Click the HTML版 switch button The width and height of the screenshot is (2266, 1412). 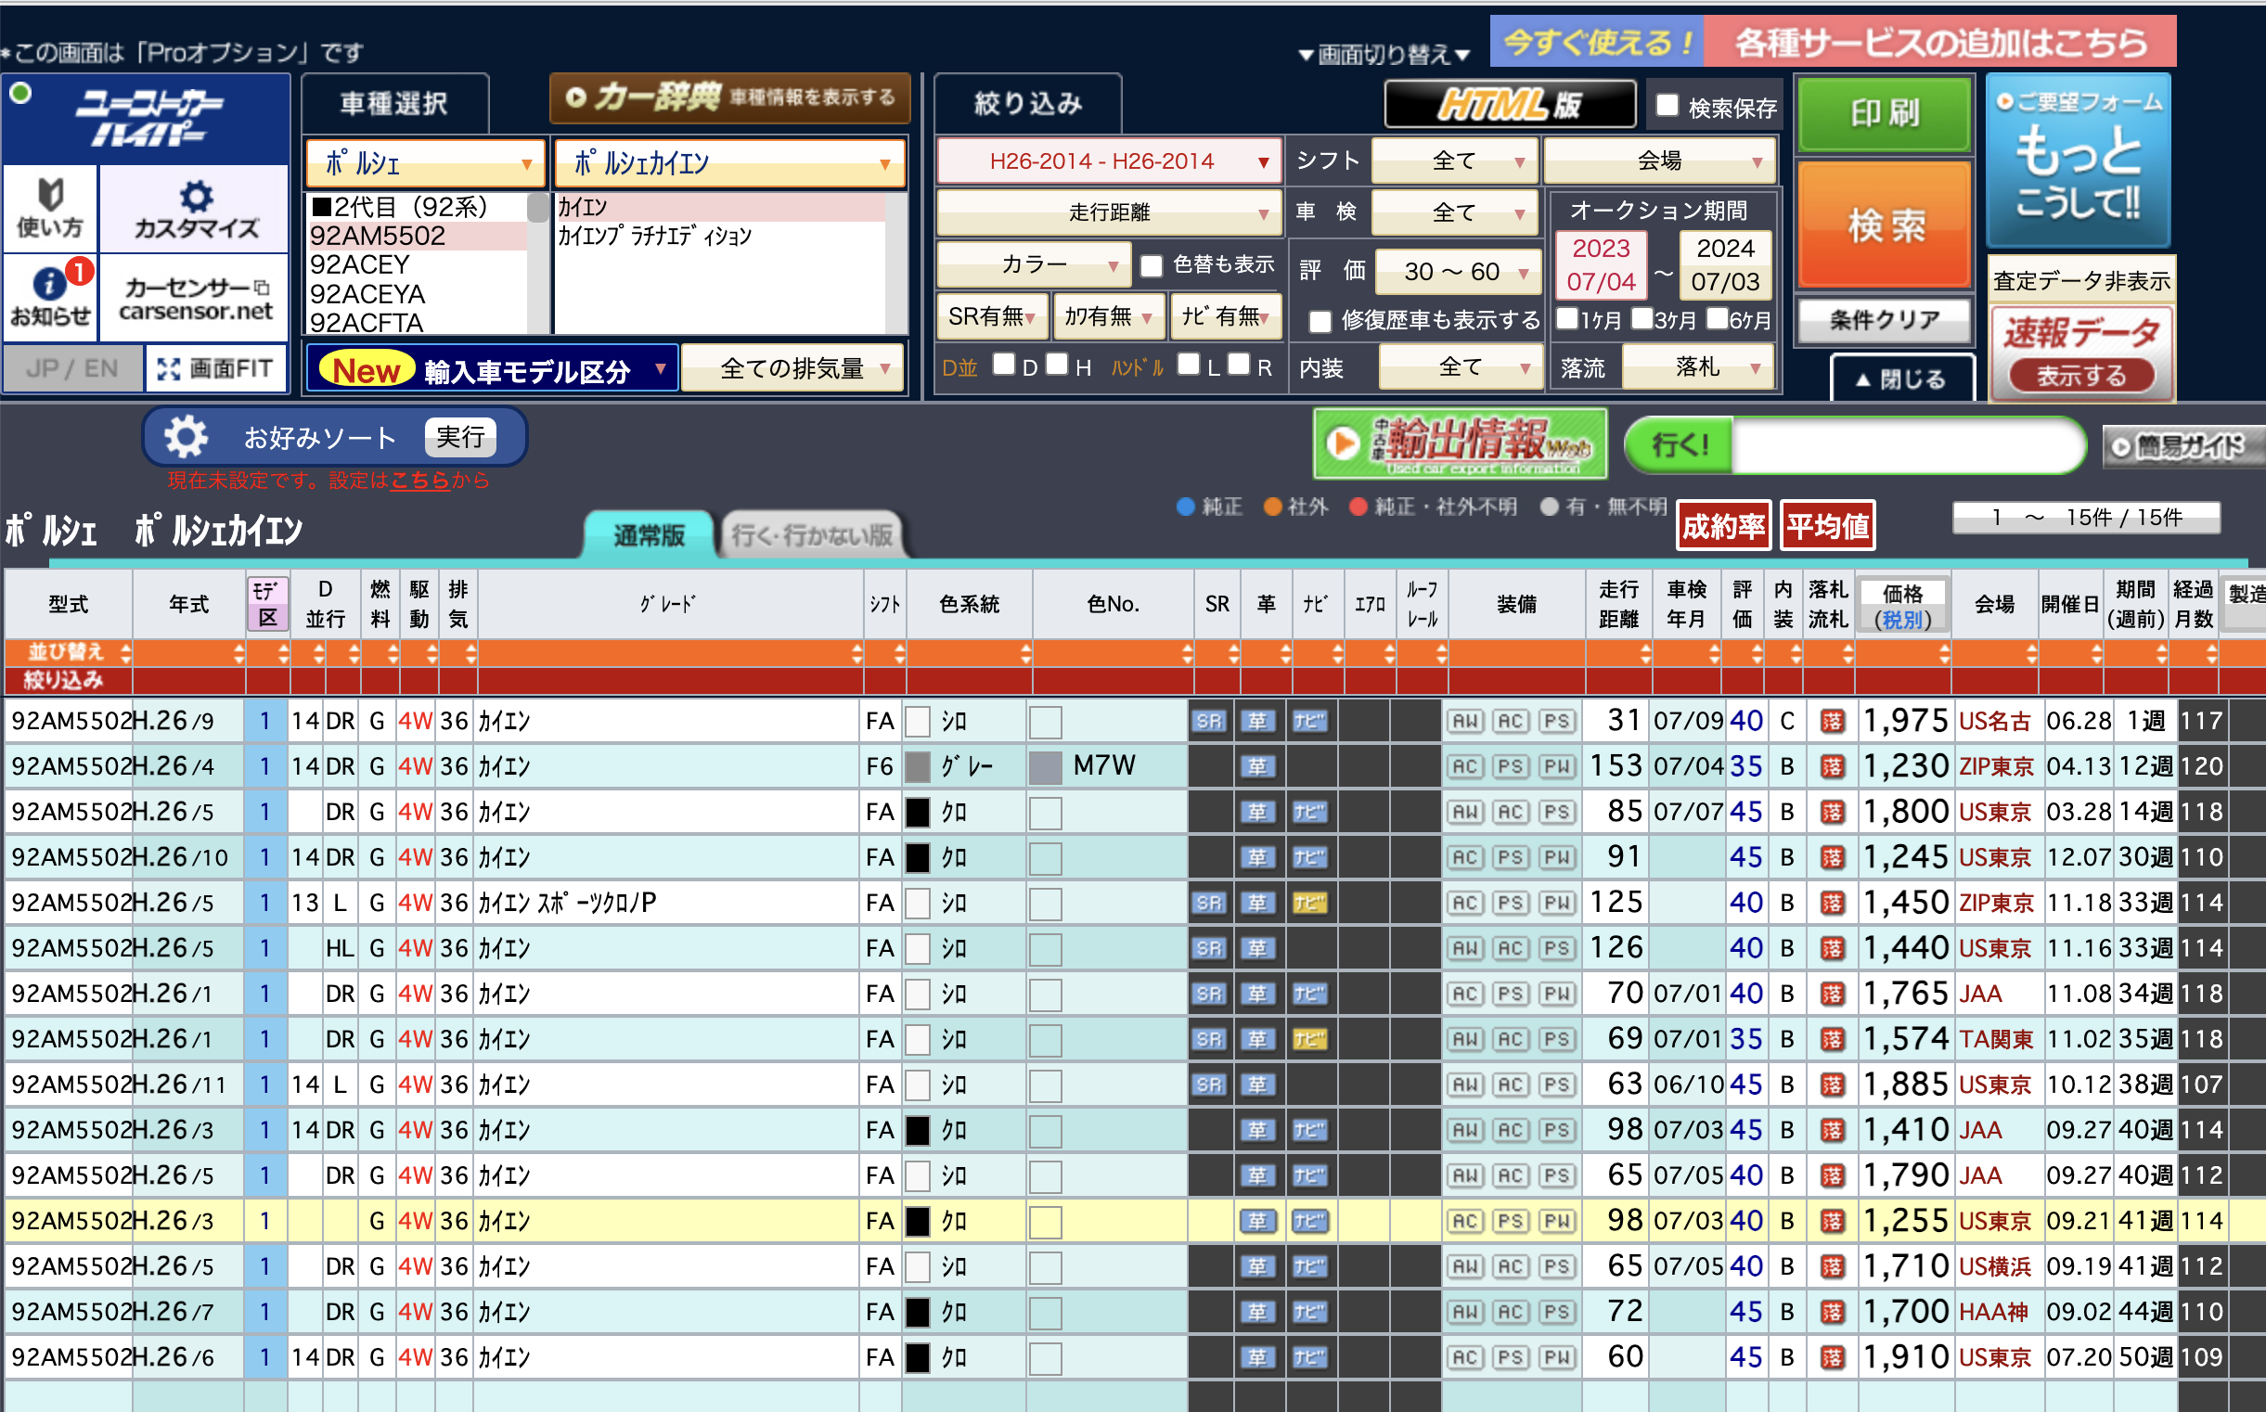click(x=1510, y=104)
